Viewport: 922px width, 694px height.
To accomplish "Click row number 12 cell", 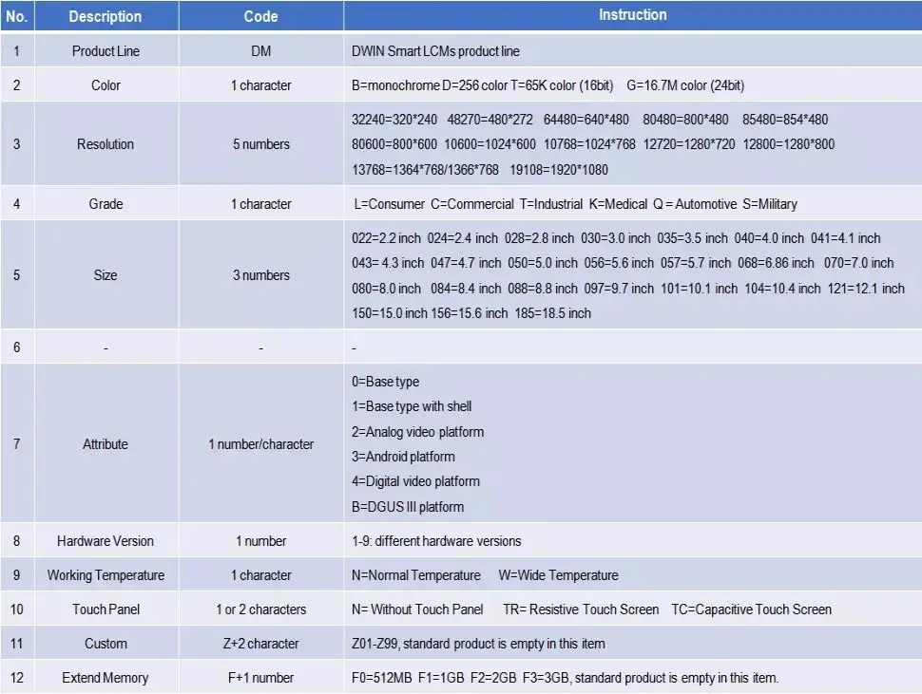I will 17,677.
